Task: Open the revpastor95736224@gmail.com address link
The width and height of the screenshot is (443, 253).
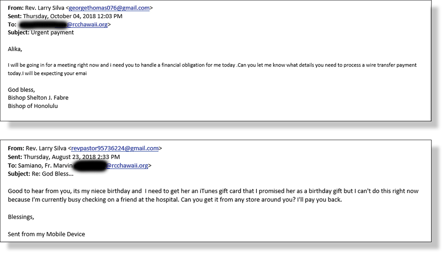Action: (x=115, y=148)
